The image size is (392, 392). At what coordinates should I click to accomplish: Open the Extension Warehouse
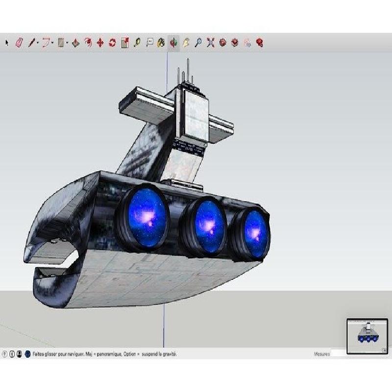(235, 43)
